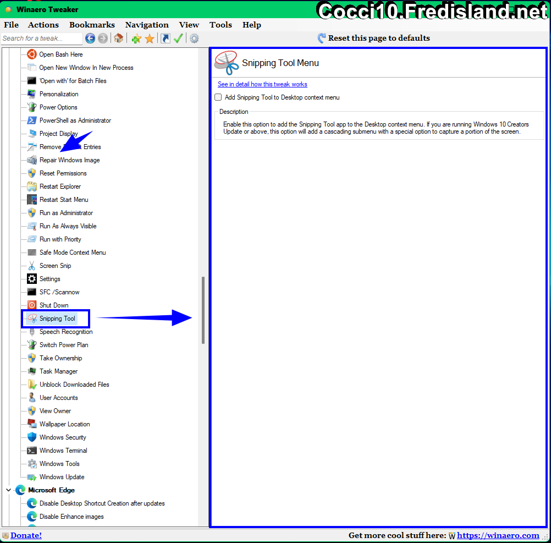
Task: Open the https://winaero.com link
Action: [498, 535]
